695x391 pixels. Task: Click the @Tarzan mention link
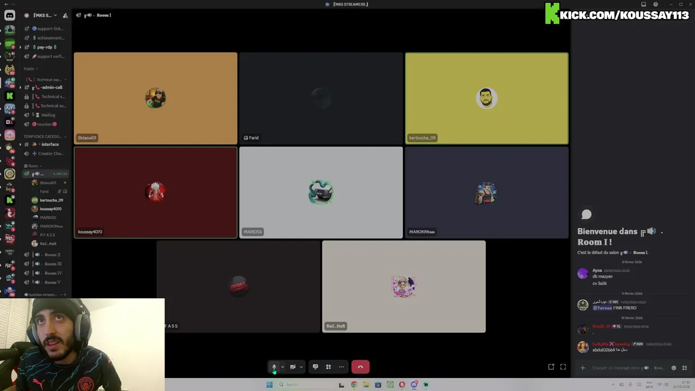click(x=602, y=308)
